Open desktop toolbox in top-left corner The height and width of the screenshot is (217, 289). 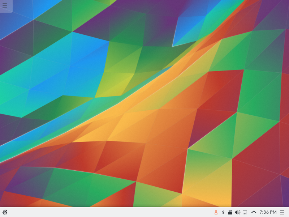click(5, 5)
